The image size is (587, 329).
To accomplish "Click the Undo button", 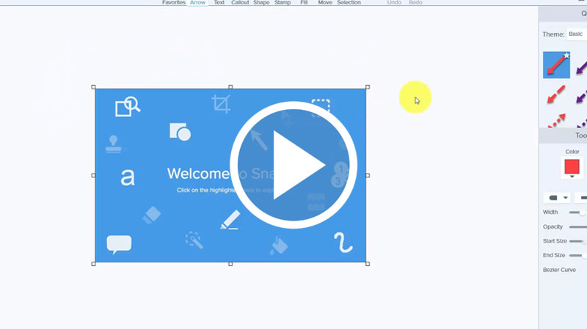I will pyautogui.click(x=394, y=3).
